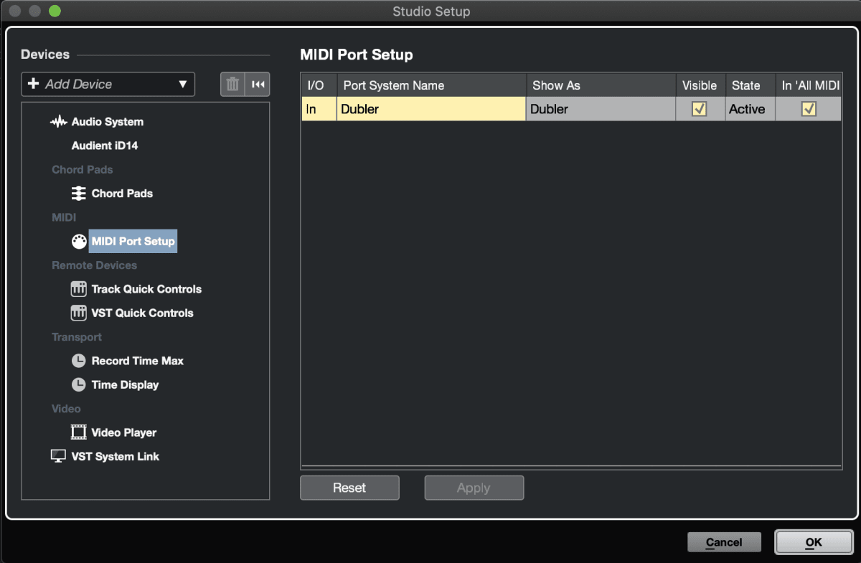Click Dubler under Port System Name
Viewport: 861px width, 563px height.
coord(431,109)
